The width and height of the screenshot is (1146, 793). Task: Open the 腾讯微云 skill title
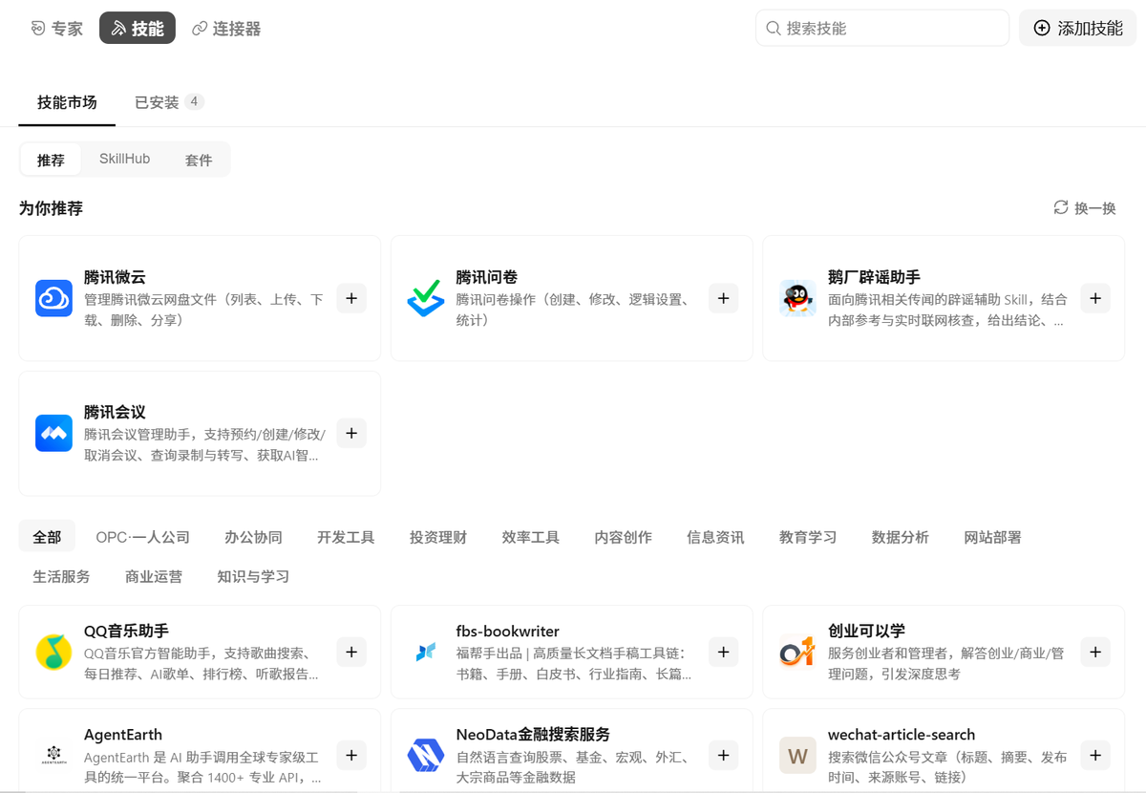point(115,277)
